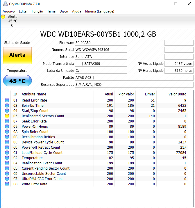Click blue status orb for Spin-Up Time
This screenshot has height=208, width=195.
7,105
